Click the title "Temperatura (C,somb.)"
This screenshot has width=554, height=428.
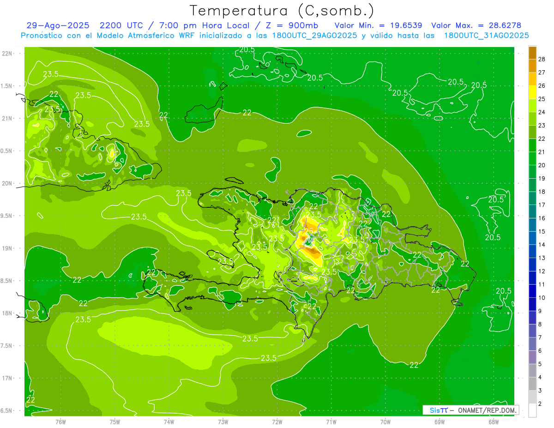(x=282, y=11)
